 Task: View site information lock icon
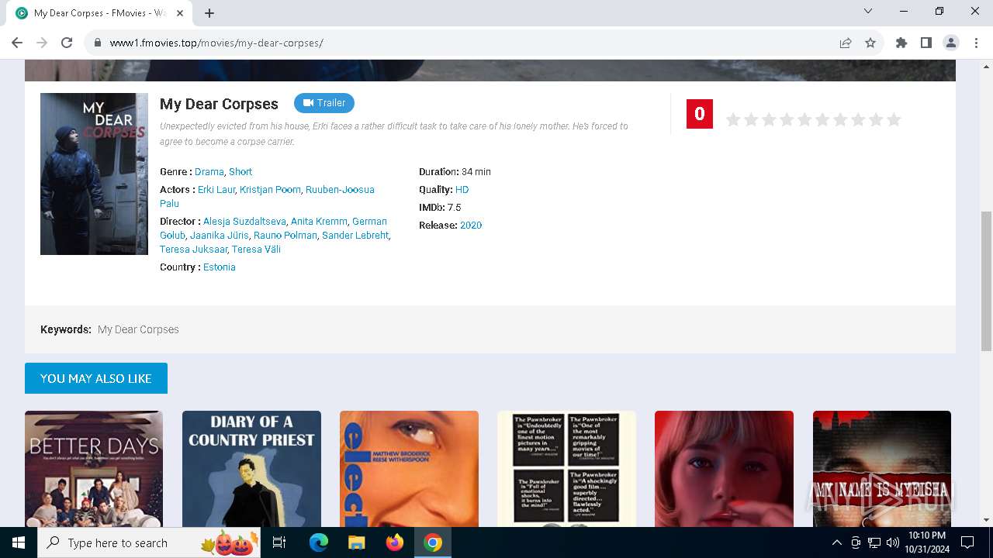point(98,43)
